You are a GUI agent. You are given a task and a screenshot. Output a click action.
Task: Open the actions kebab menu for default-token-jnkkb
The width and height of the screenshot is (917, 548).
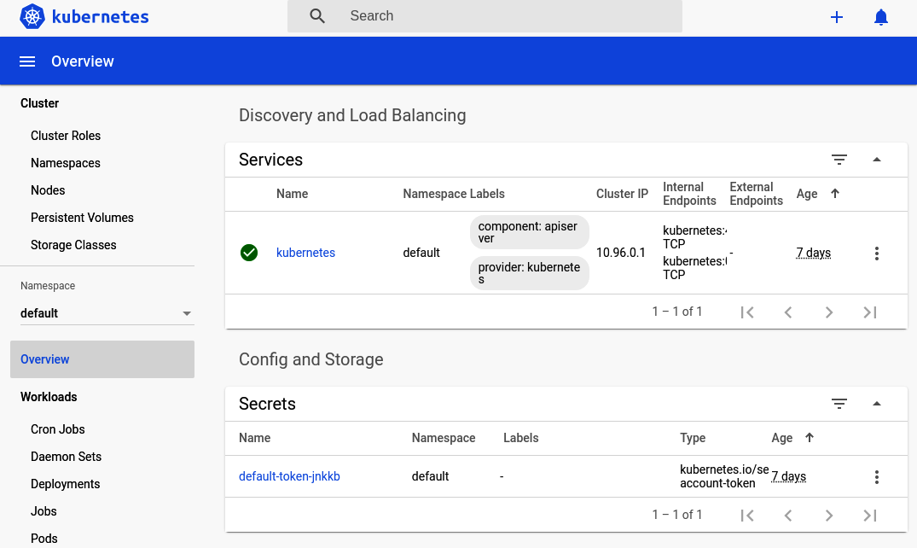coord(877,476)
